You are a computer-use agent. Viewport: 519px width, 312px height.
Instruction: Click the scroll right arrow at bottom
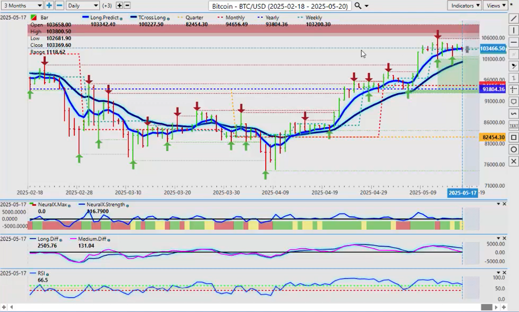pos(496,307)
